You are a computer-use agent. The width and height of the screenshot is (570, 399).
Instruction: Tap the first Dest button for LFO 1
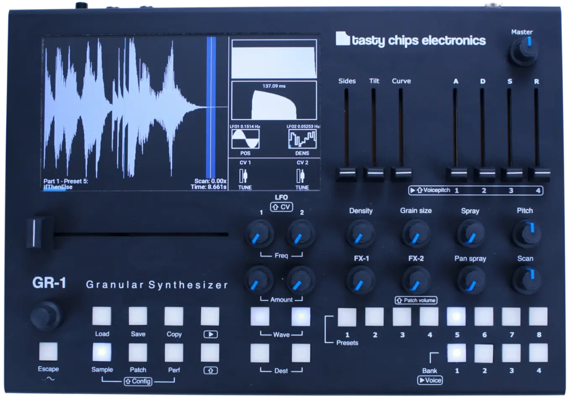pyautogui.click(x=260, y=353)
